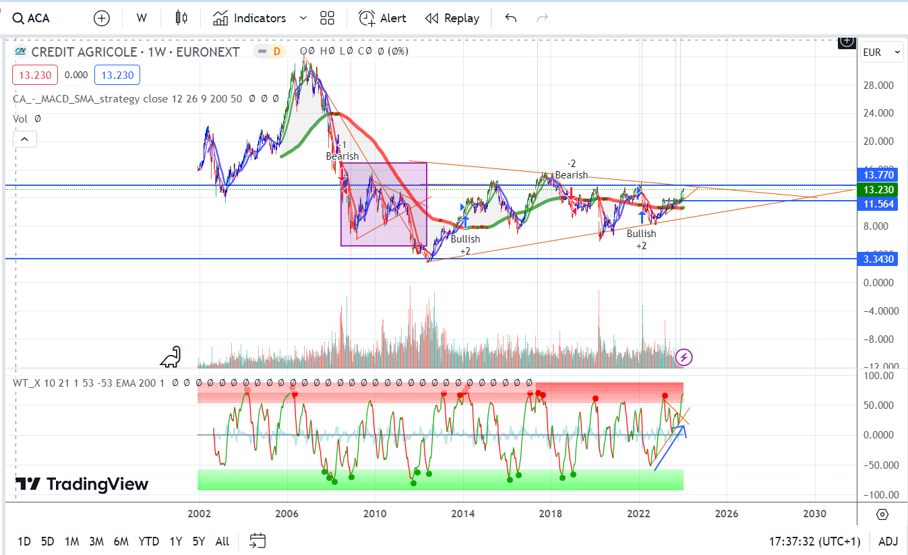Screen dimensions: 908x555
Task: Toggle the D delayed data badge
Action: point(276,51)
